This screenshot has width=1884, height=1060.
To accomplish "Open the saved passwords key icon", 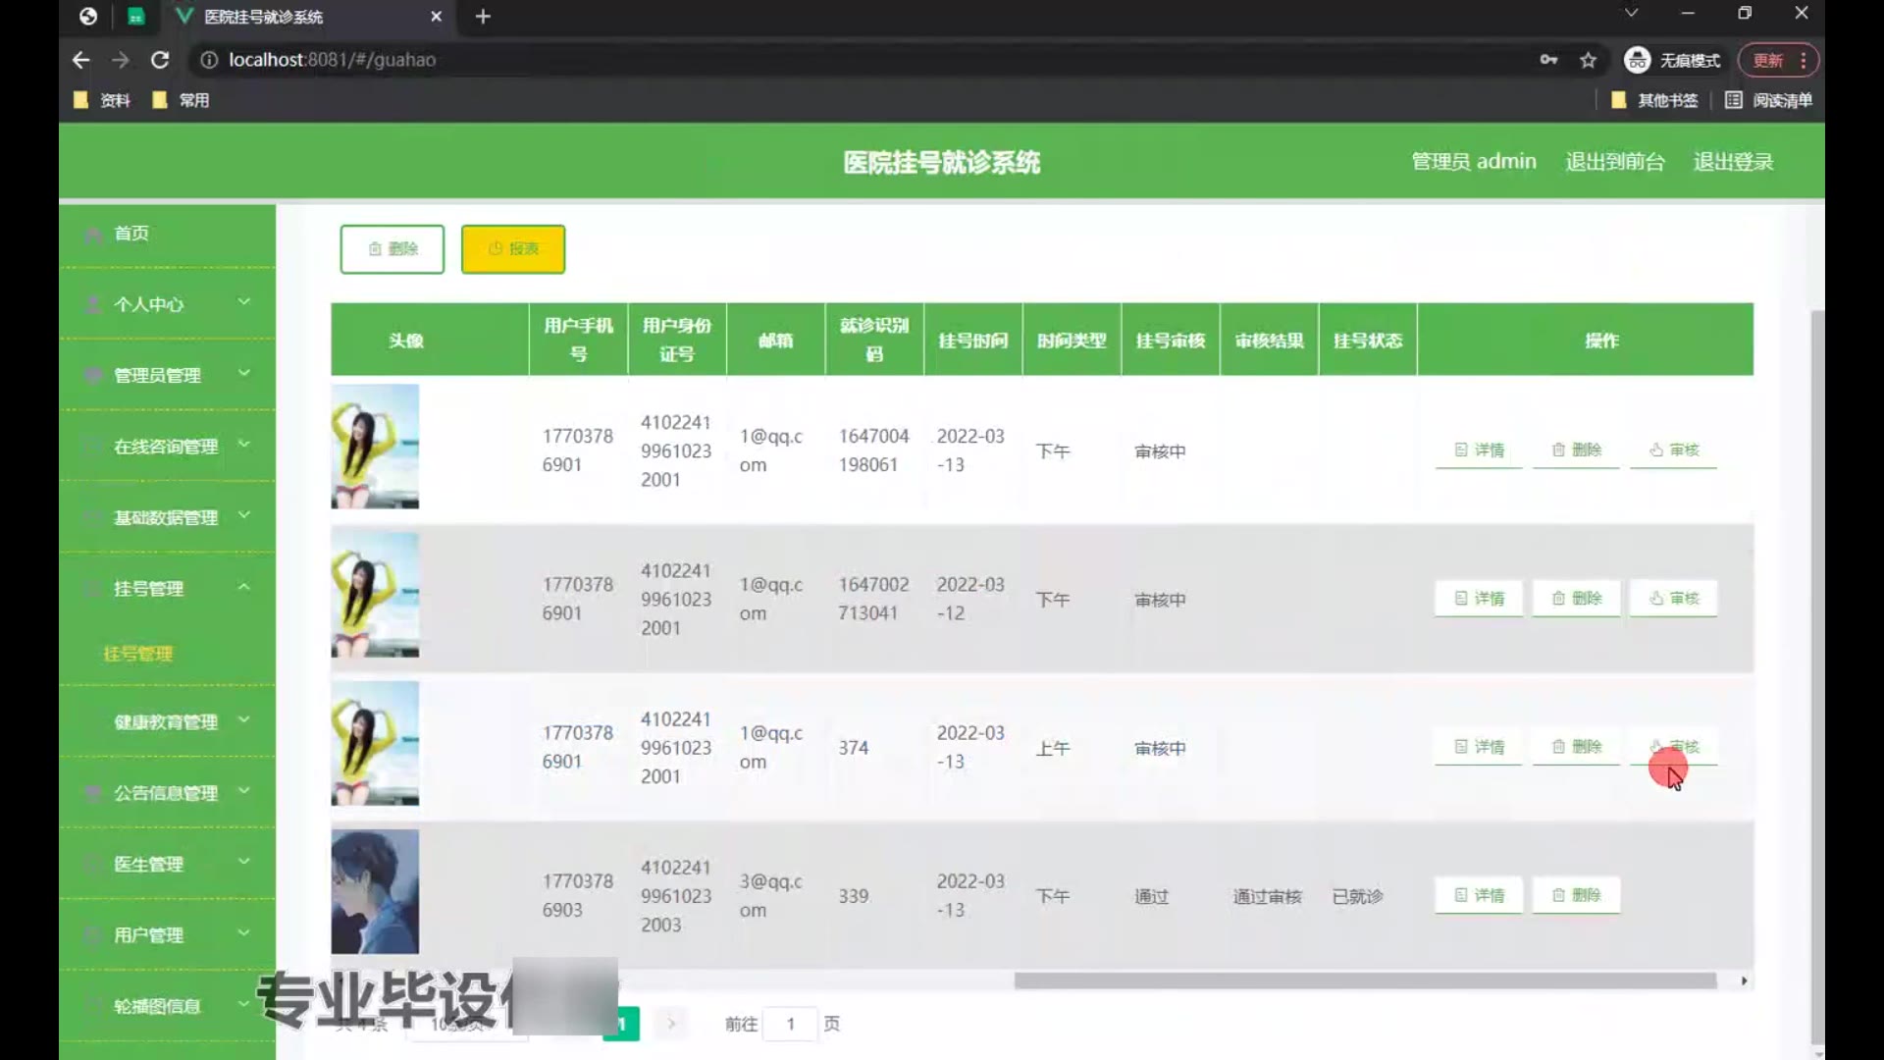I will (1548, 60).
